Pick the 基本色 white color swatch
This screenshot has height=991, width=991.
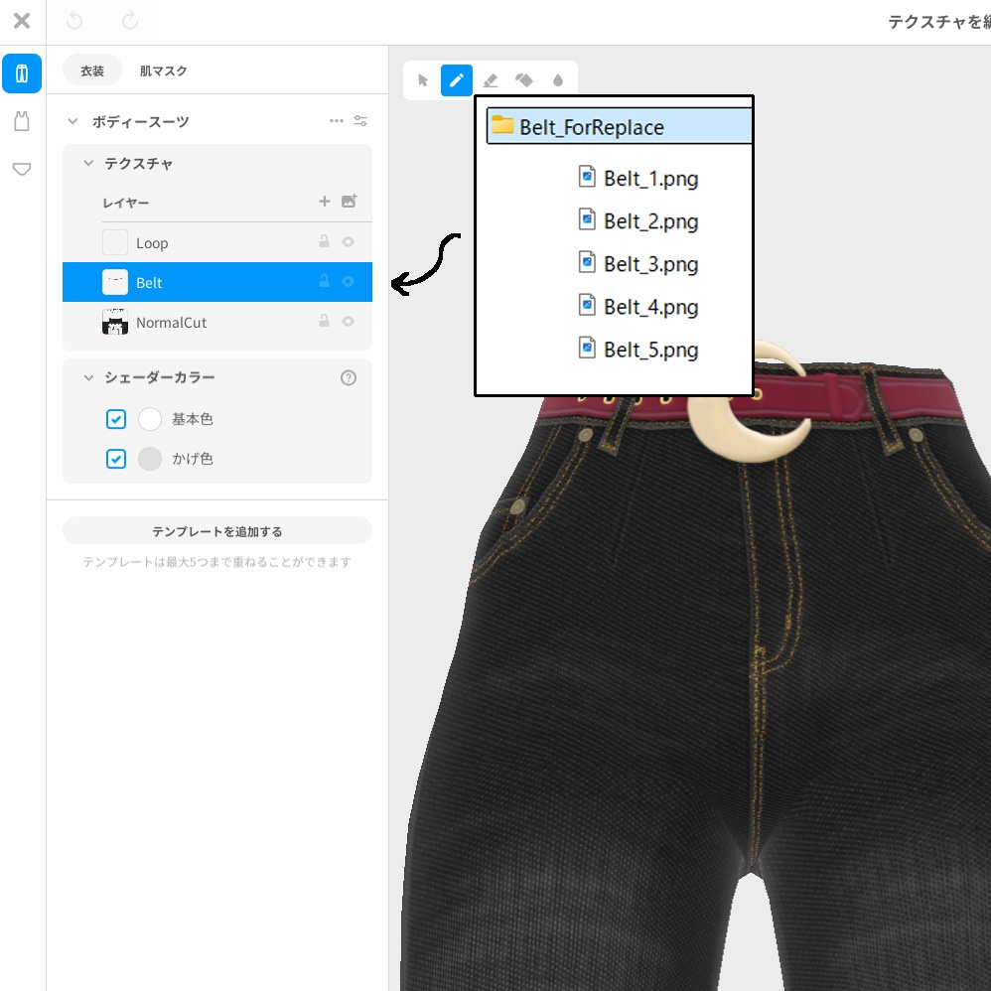(150, 419)
